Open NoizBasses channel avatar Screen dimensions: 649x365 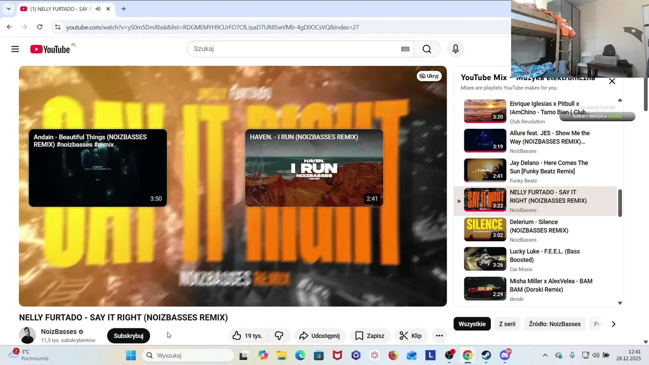pyautogui.click(x=27, y=336)
